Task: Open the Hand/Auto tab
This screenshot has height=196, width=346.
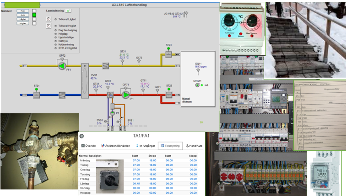Action: [194, 146]
